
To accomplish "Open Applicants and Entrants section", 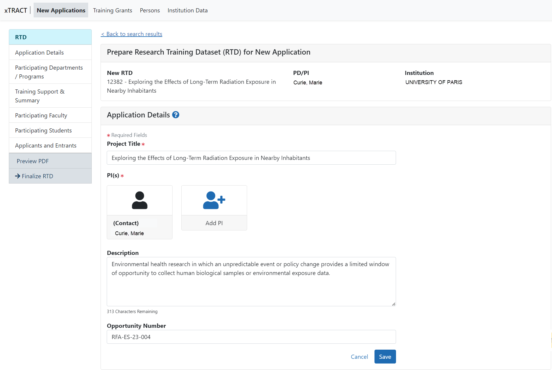I will (46, 145).
